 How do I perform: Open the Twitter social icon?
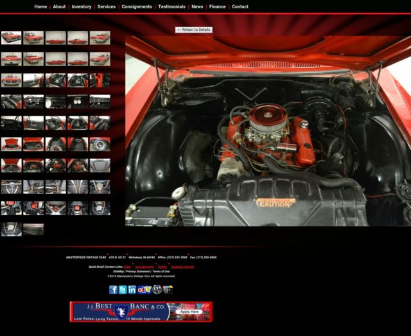(x=123, y=290)
